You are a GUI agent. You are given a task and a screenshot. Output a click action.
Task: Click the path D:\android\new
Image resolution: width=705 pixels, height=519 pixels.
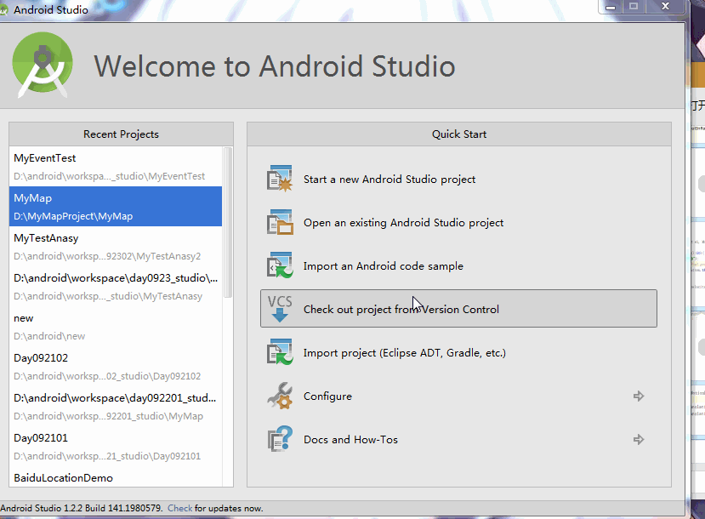[49, 336]
